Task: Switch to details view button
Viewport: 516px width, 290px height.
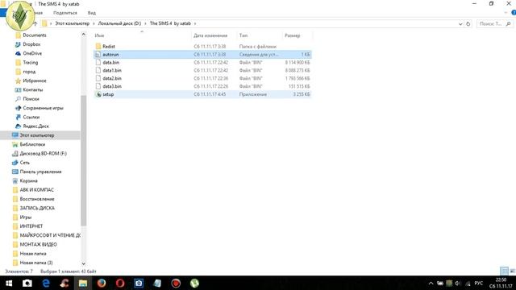Action: [504, 271]
